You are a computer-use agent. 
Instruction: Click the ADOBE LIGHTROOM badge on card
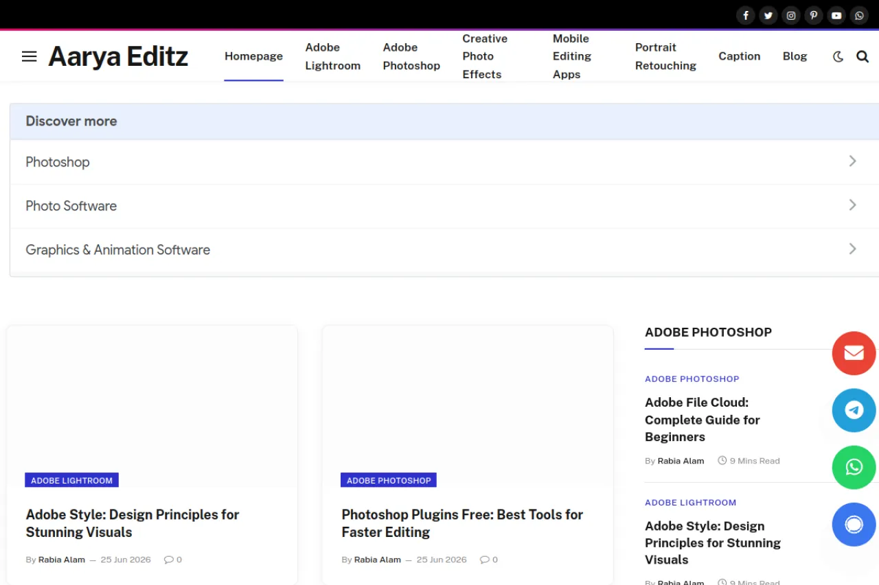72,480
